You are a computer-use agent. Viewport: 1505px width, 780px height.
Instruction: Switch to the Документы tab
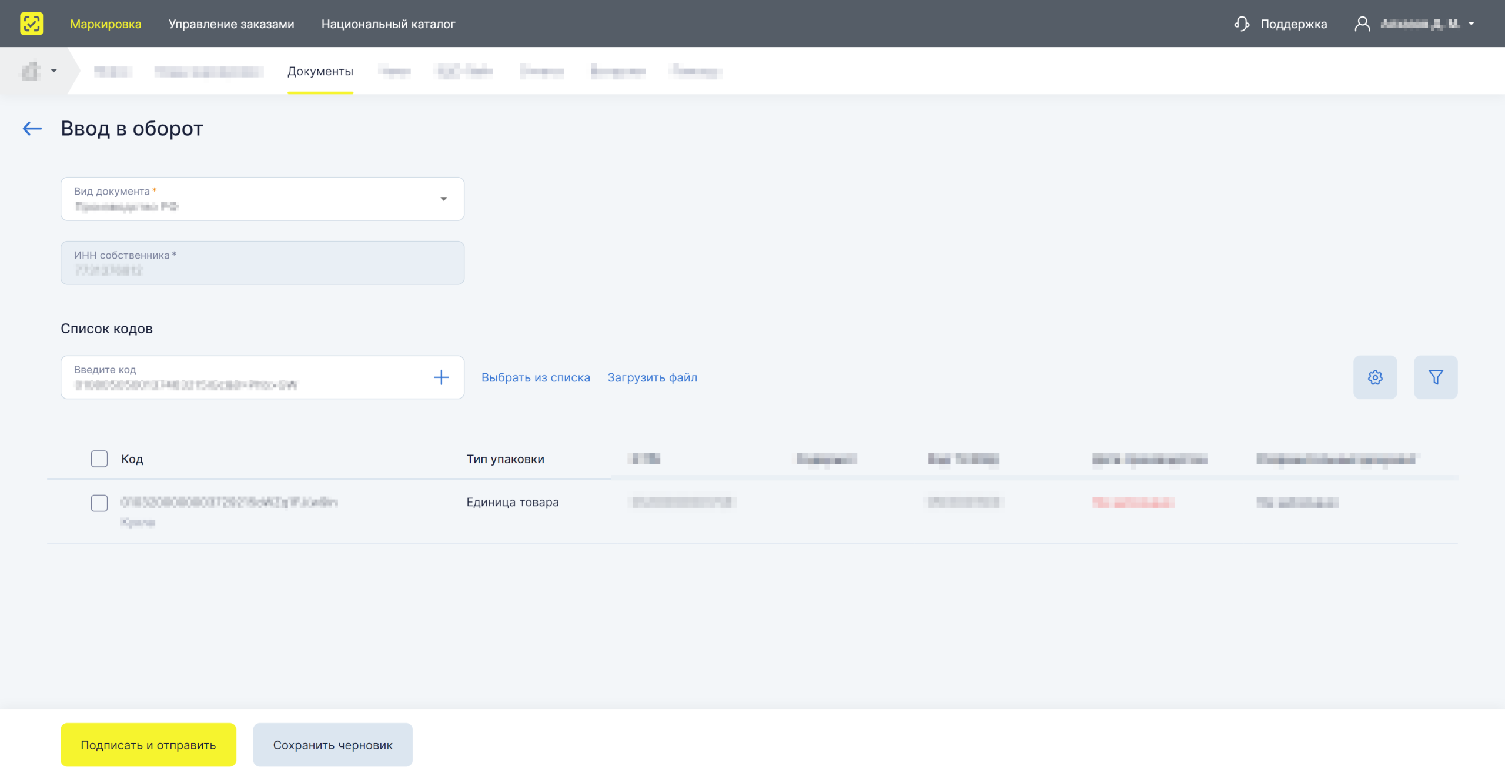320,71
